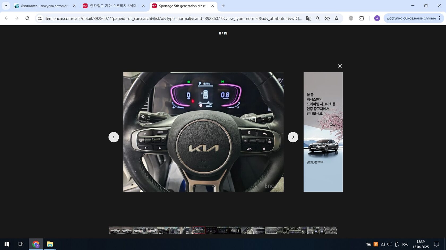Navigate forward in browser history
This screenshot has width=446, height=250.
click(x=17, y=18)
